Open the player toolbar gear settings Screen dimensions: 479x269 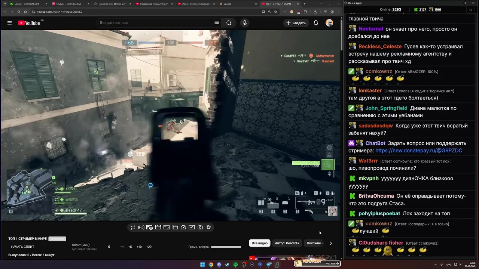click(x=208, y=227)
